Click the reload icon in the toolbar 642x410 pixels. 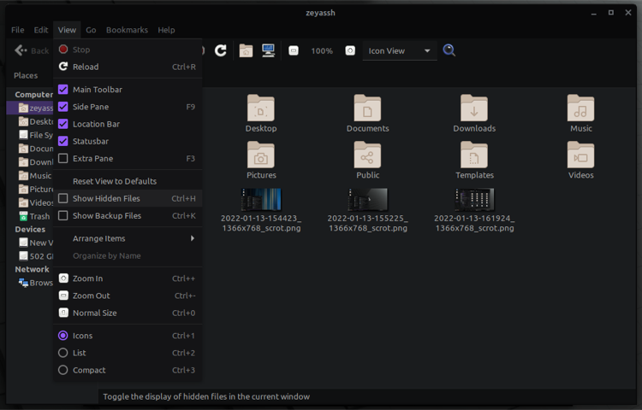pos(220,51)
